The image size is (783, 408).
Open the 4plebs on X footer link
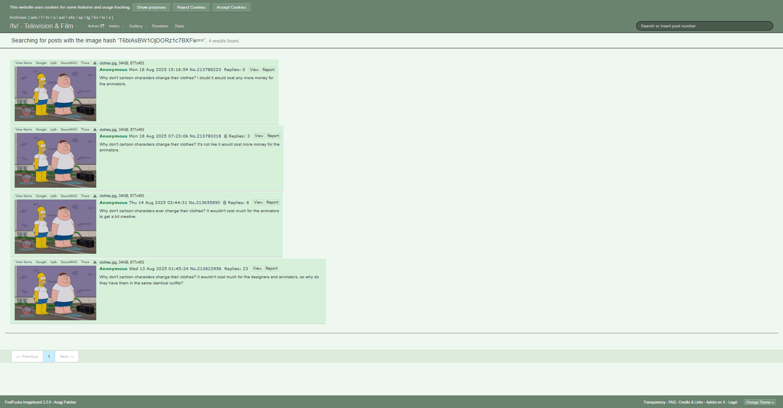coord(716,402)
